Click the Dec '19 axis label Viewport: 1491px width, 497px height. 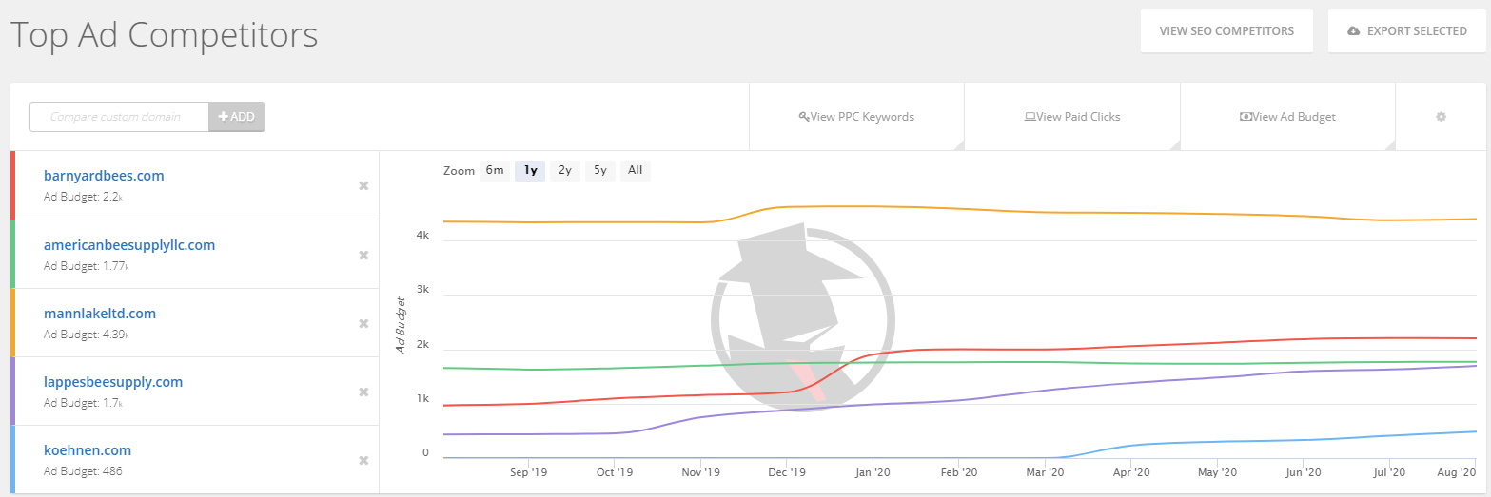787,472
